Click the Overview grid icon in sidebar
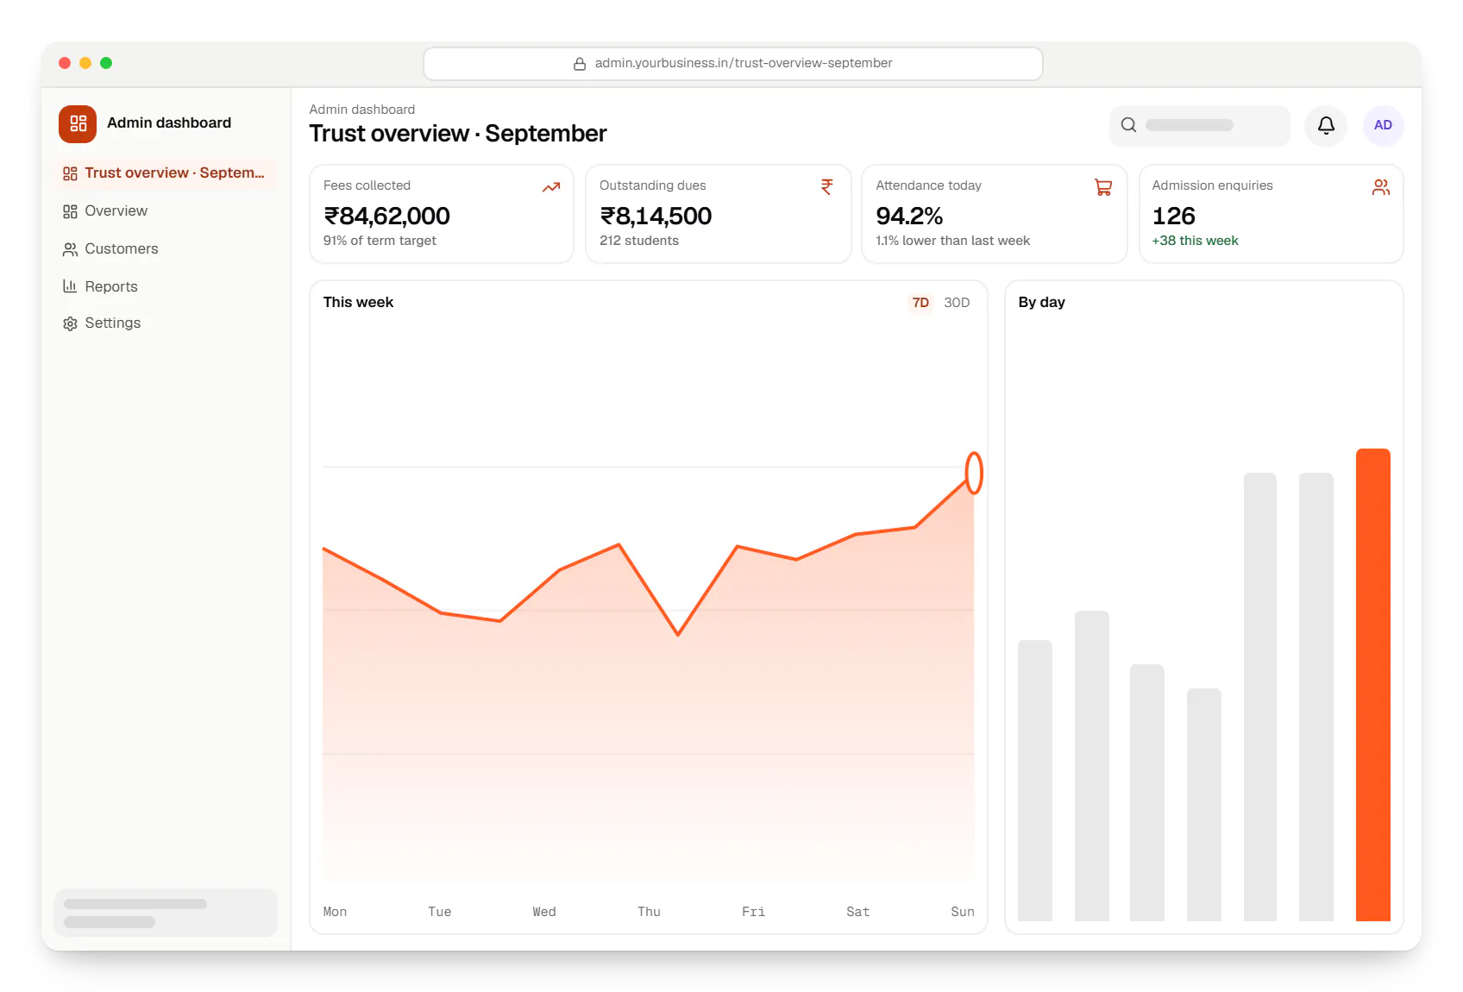1463x992 pixels. 70,211
